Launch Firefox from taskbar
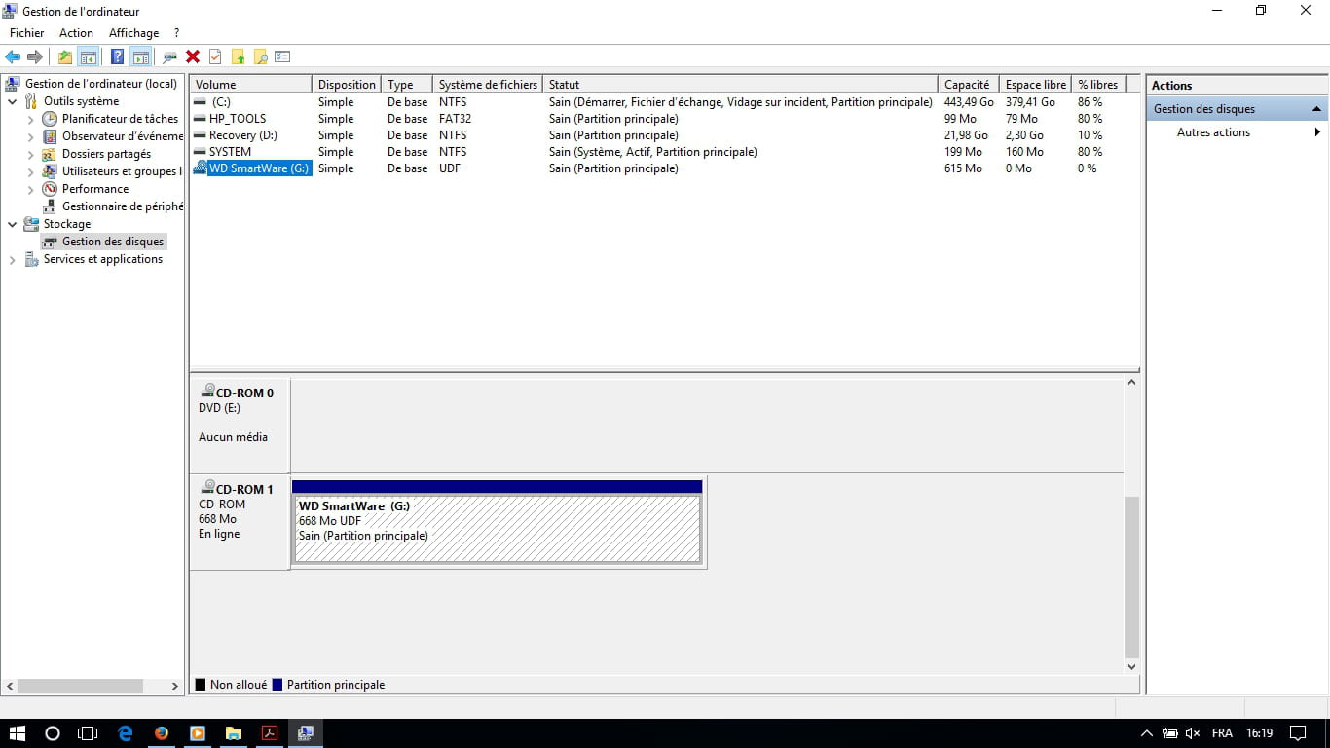The width and height of the screenshot is (1330, 748). click(162, 733)
